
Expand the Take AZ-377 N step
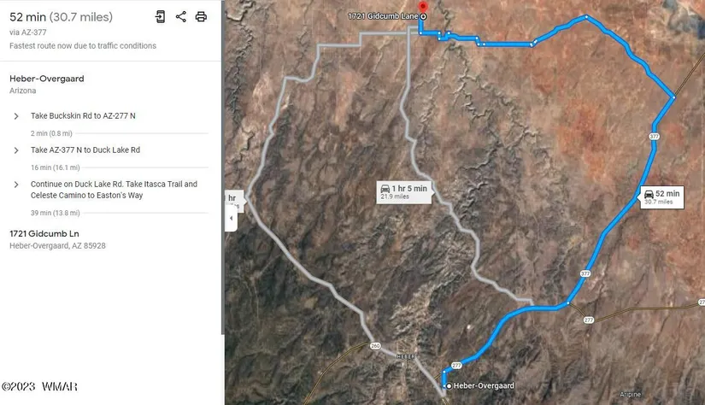pyautogui.click(x=16, y=150)
